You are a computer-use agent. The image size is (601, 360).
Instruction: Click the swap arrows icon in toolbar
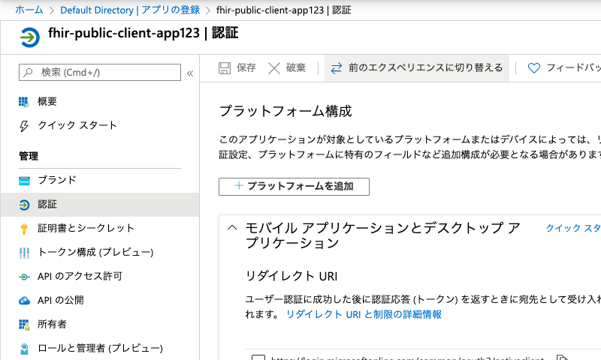pos(337,68)
